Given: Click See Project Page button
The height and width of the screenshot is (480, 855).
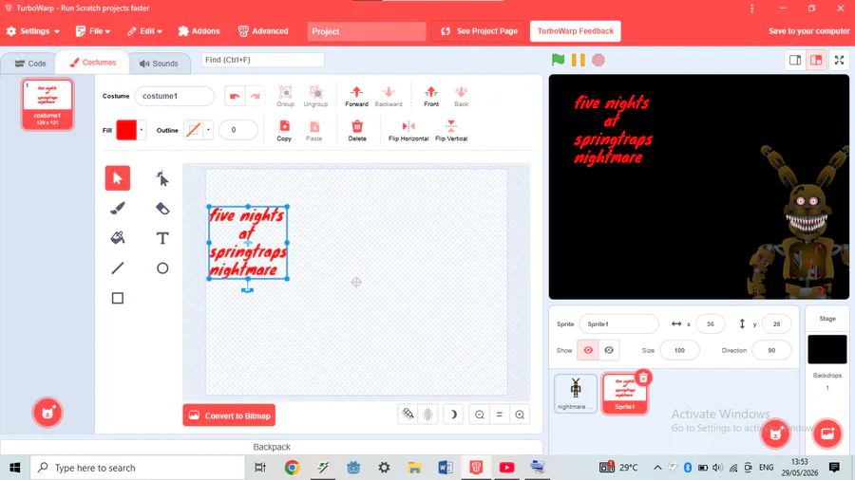Looking at the screenshot, I should point(479,31).
